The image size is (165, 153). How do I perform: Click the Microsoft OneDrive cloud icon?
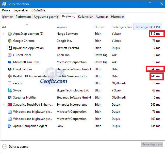10,62
